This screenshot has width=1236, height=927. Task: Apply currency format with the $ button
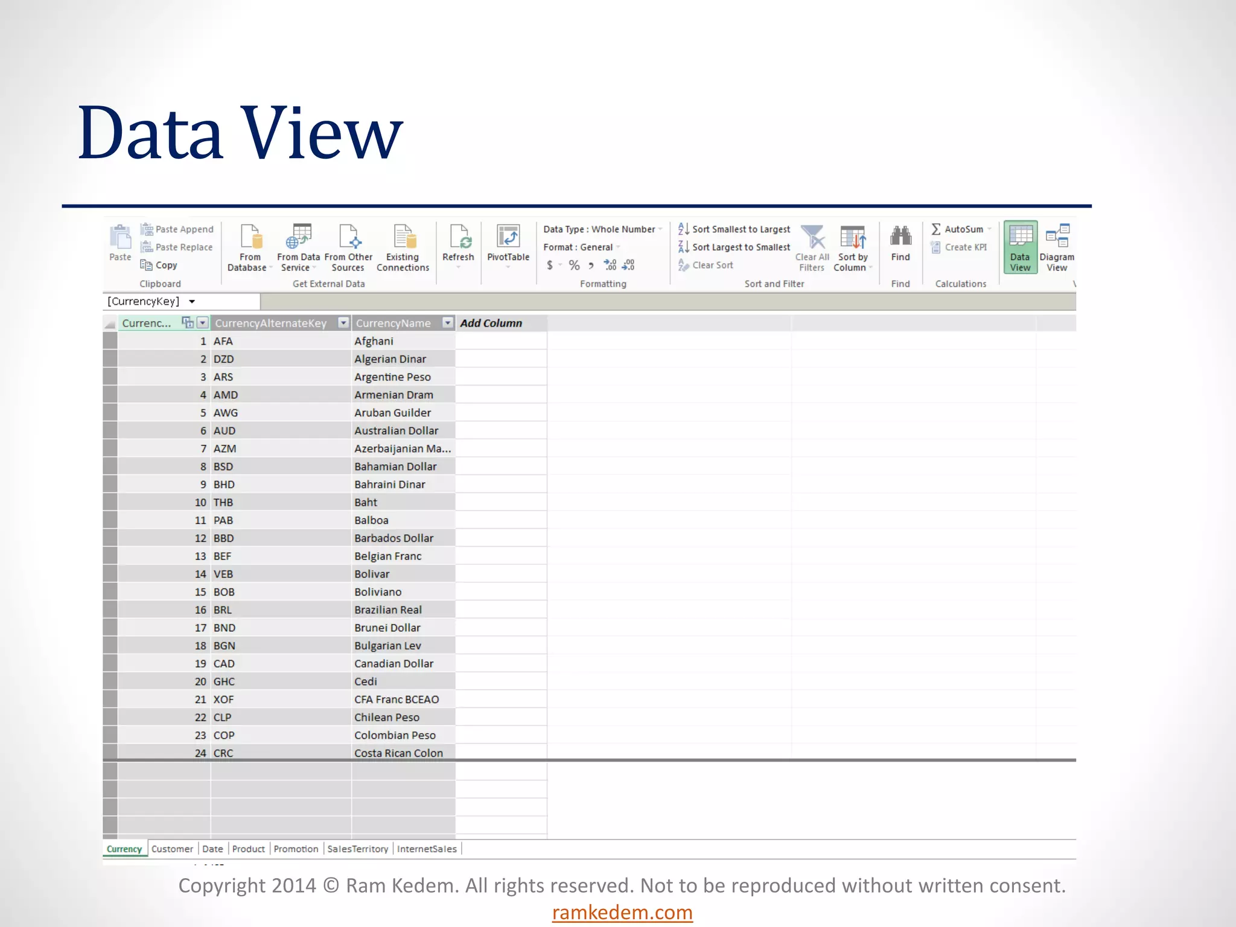pyautogui.click(x=550, y=265)
